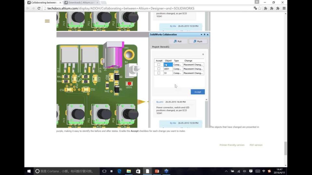Open the Chrome menu button
312x175 pixels.
pos(284,8)
